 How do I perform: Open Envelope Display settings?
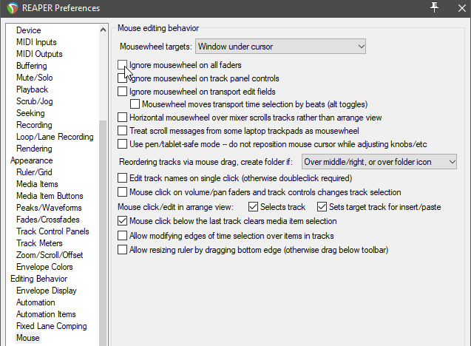point(47,291)
